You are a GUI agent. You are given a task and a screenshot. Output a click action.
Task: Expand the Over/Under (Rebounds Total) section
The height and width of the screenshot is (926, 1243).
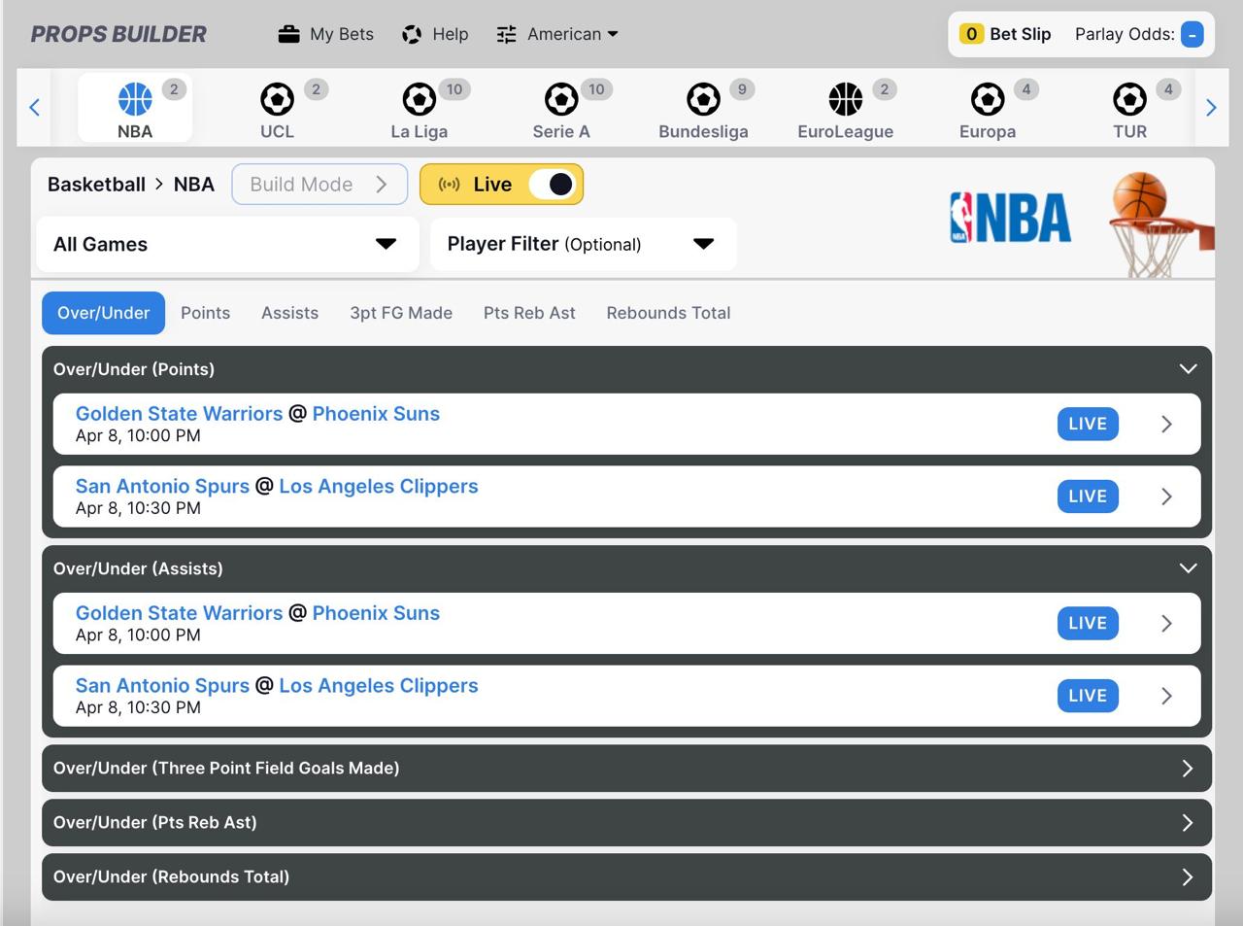click(x=627, y=877)
